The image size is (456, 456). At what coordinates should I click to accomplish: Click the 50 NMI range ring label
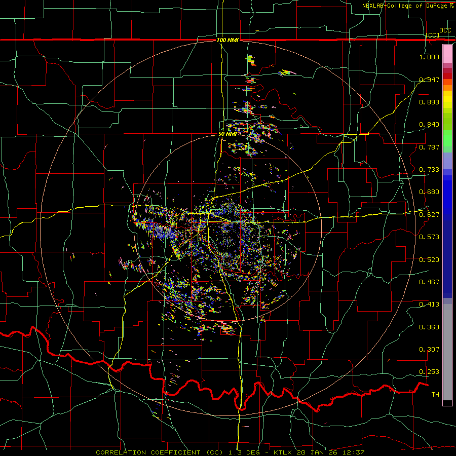point(227,134)
